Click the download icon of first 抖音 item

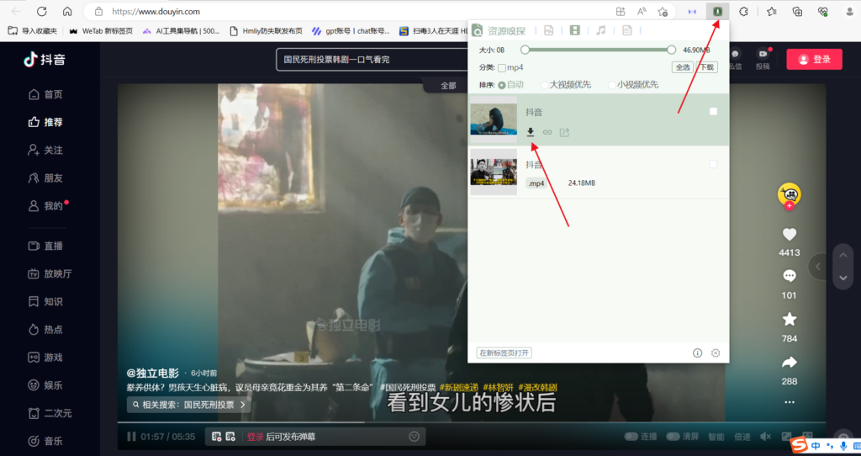(x=531, y=132)
